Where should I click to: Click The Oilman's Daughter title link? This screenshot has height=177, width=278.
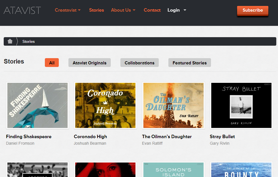point(167,137)
